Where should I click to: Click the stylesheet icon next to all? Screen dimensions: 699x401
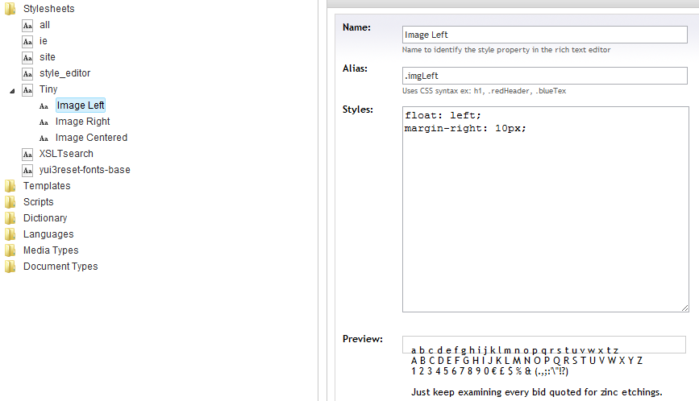27,26
